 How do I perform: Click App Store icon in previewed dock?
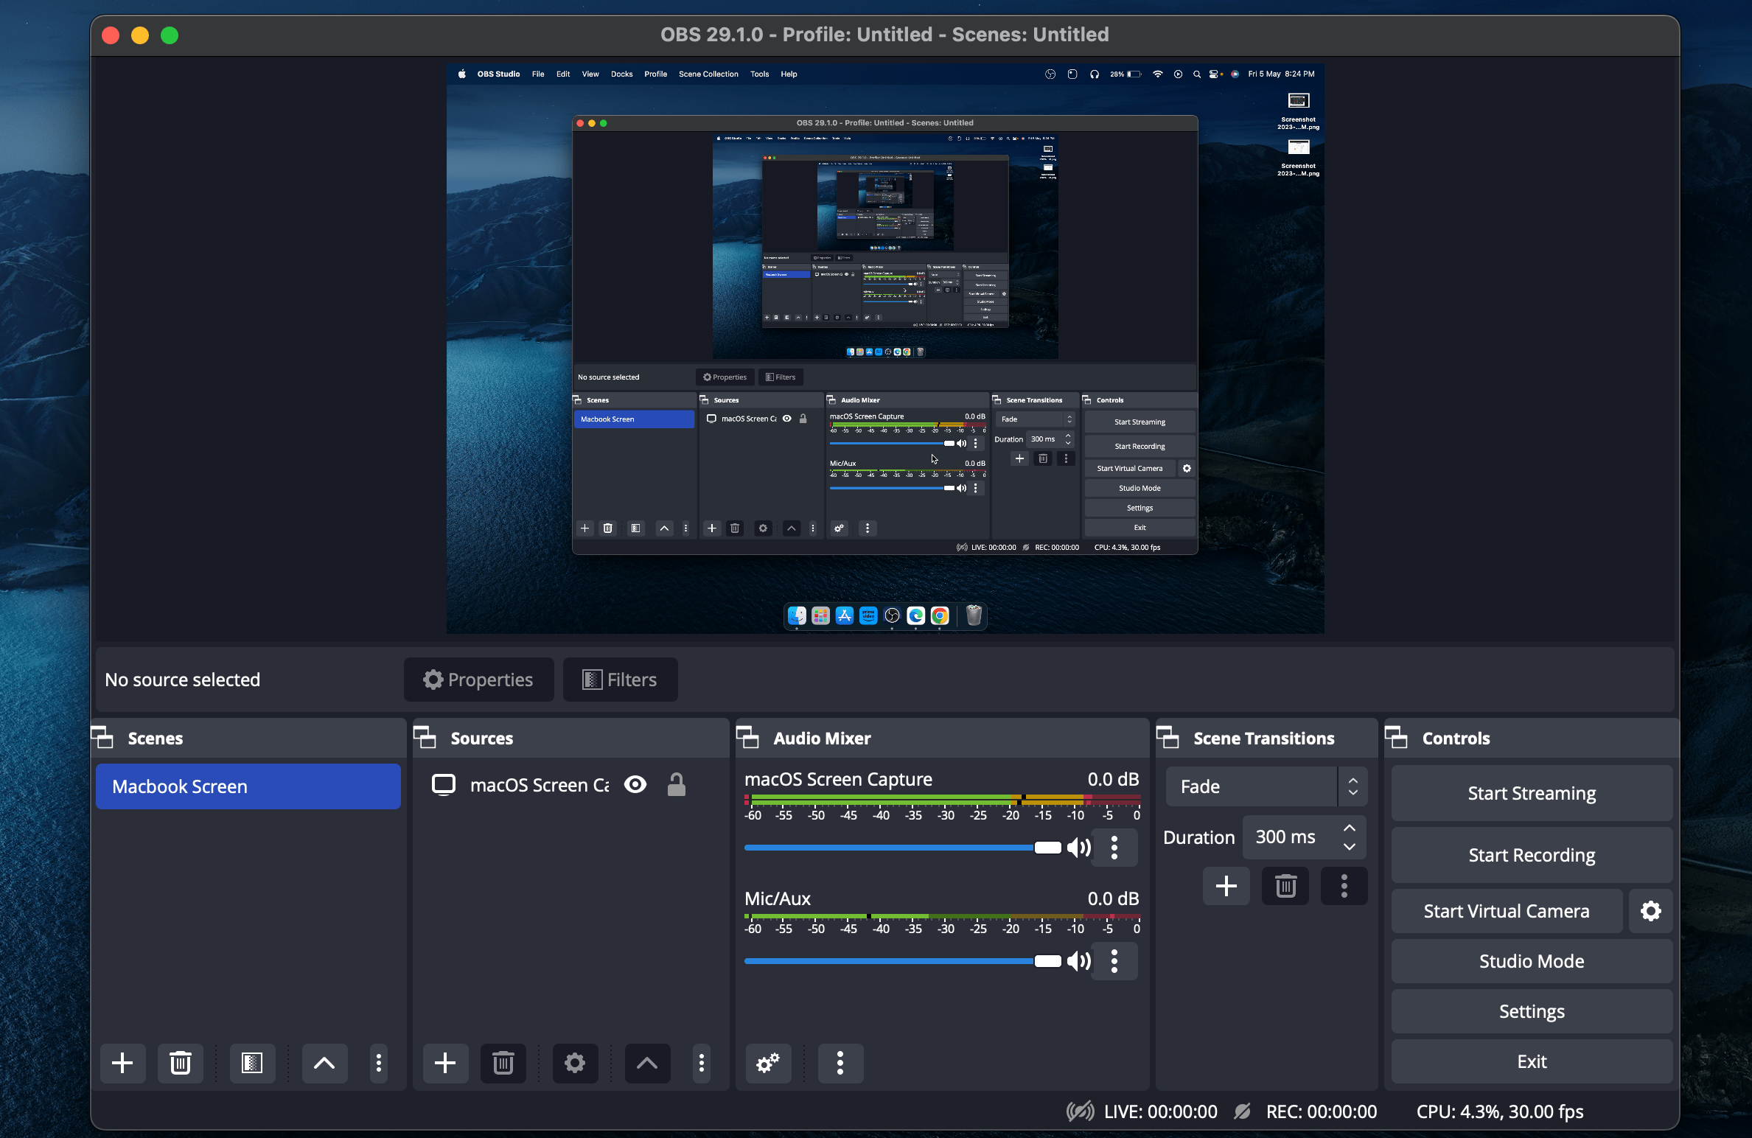point(845,615)
